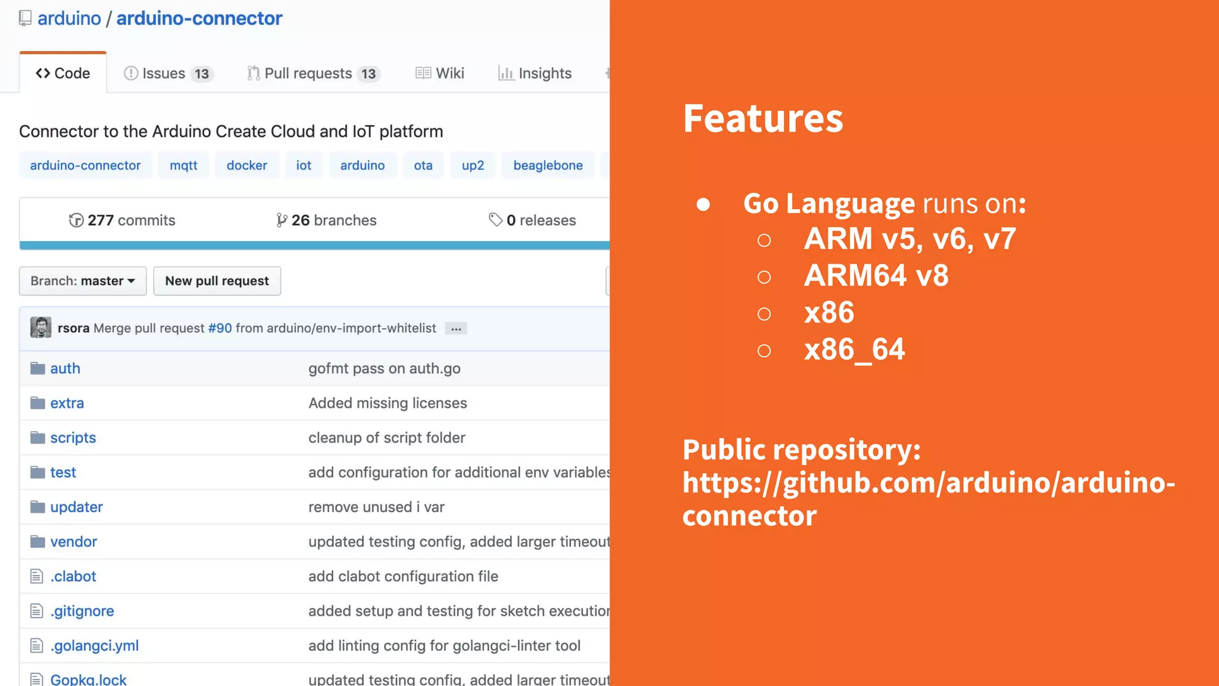Expand the commit message ellipsis
This screenshot has width=1219, height=686.
456,329
